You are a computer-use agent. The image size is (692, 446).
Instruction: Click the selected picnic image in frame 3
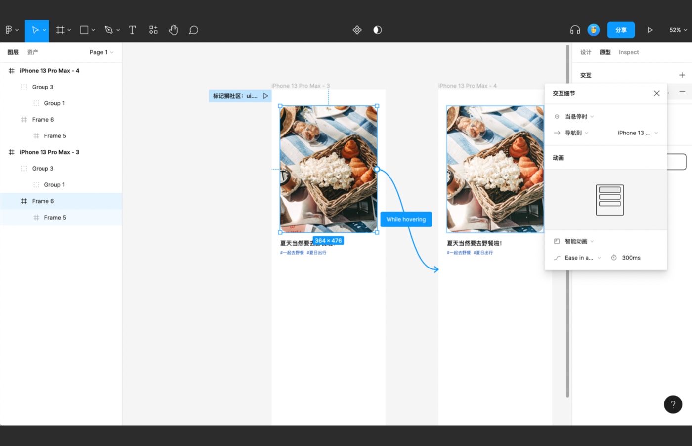click(x=329, y=169)
